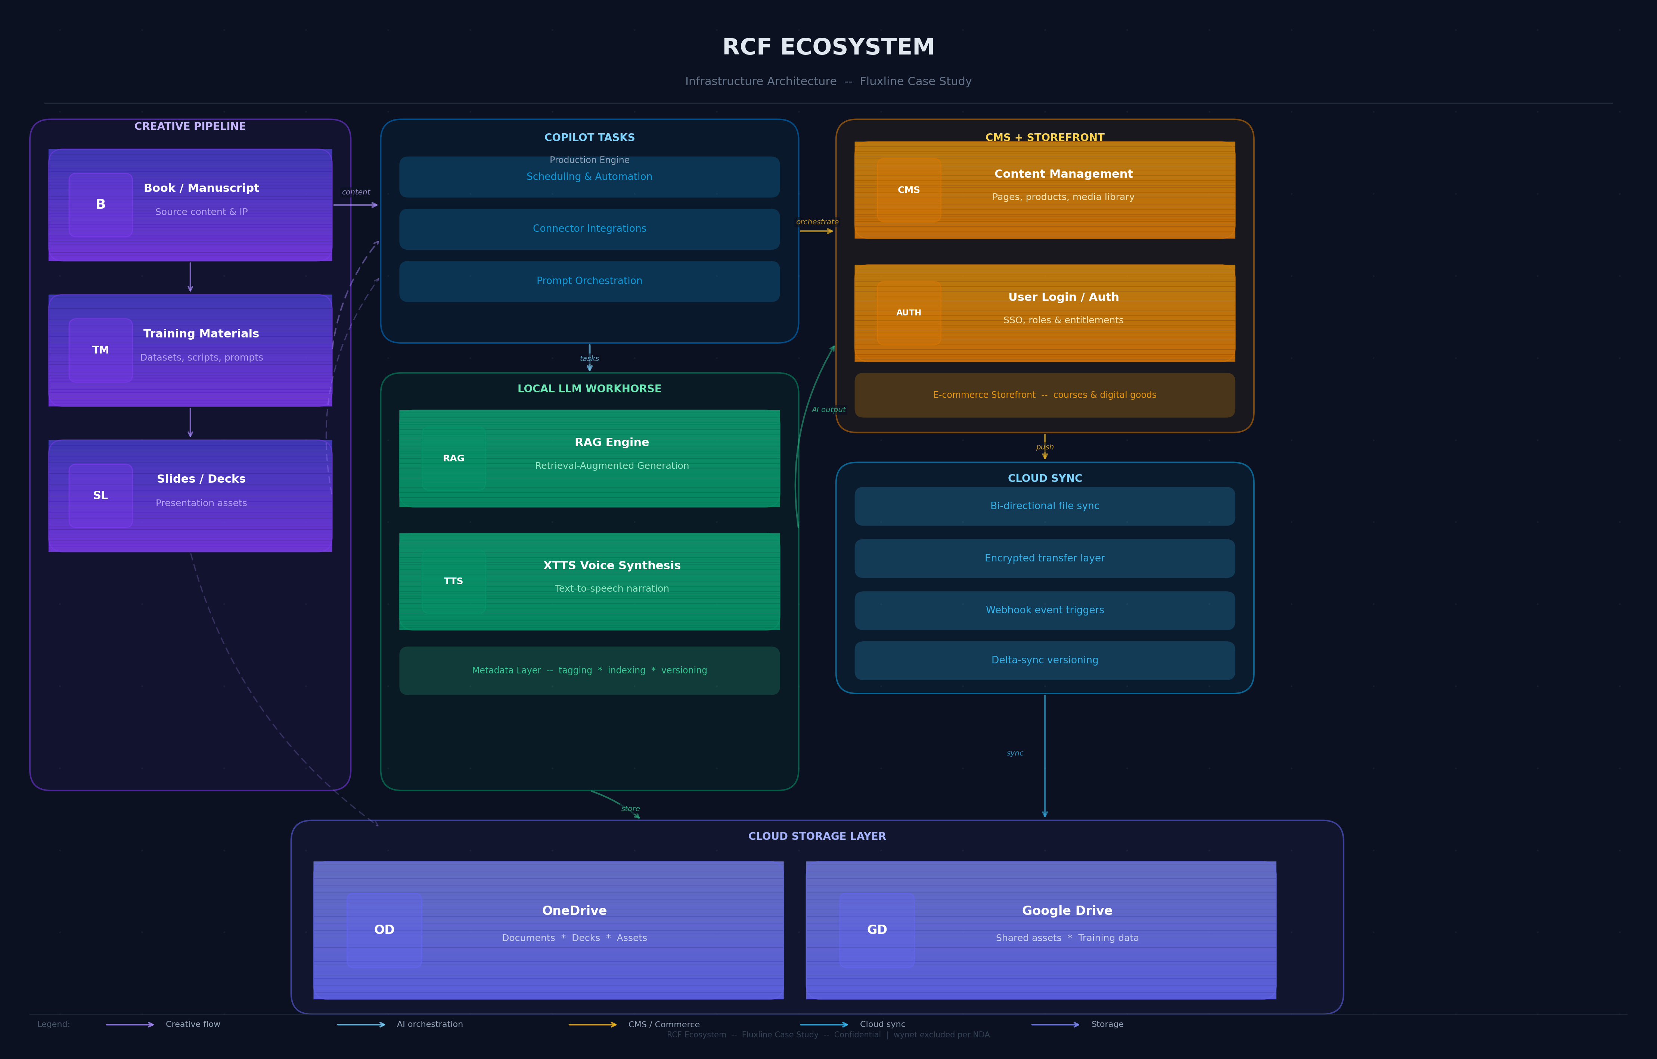Click the OneDrive title text

575,911
